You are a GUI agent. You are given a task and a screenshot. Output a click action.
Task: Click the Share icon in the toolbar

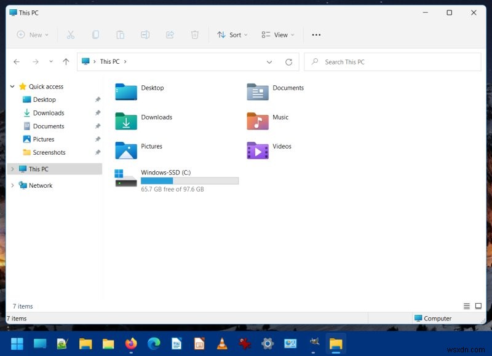[x=170, y=35]
